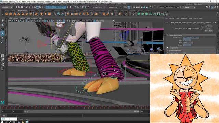The width and height of the screenshot is (219, 123).
Task: Open Attribute Editor Attributes menu
Action: (x=184, y=18)
